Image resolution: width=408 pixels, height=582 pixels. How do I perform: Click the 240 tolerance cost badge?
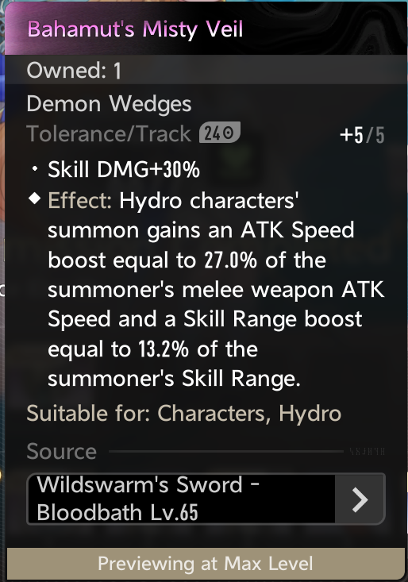tap(220, 133)
